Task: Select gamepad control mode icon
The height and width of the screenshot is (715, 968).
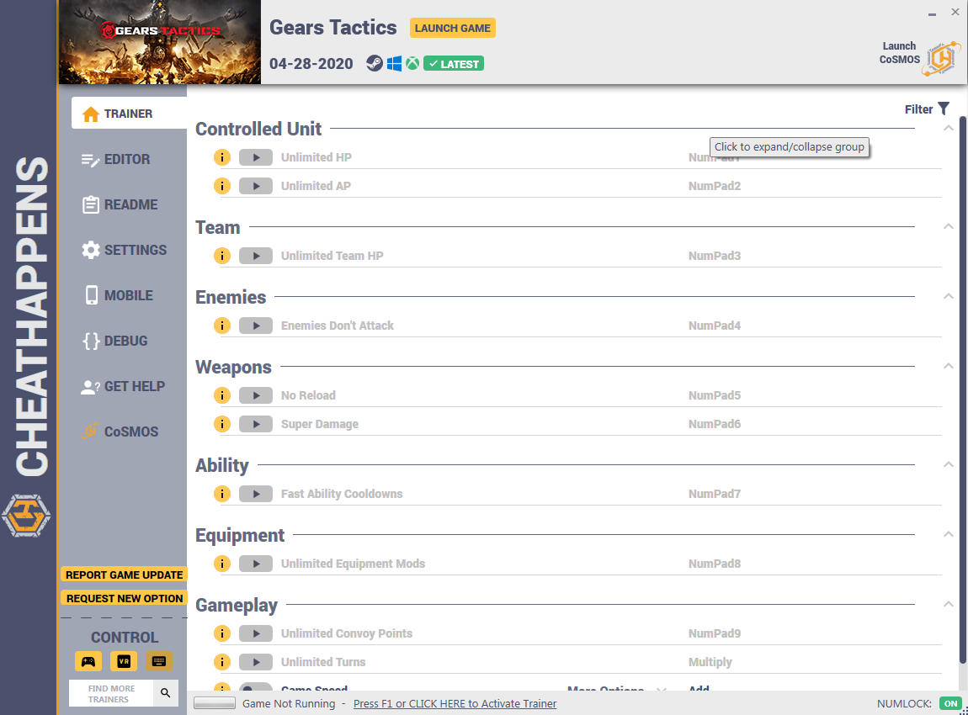Action: tap(88, 661)
